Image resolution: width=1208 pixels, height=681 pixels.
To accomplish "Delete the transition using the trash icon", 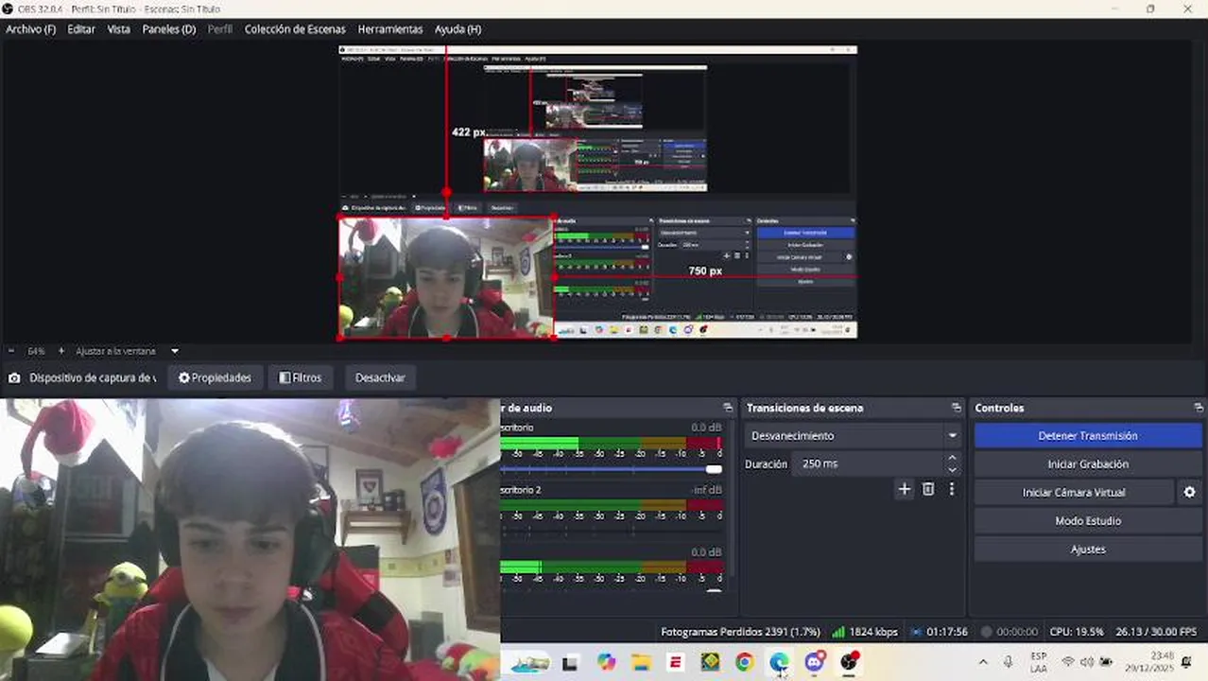I will coord(928,489).
